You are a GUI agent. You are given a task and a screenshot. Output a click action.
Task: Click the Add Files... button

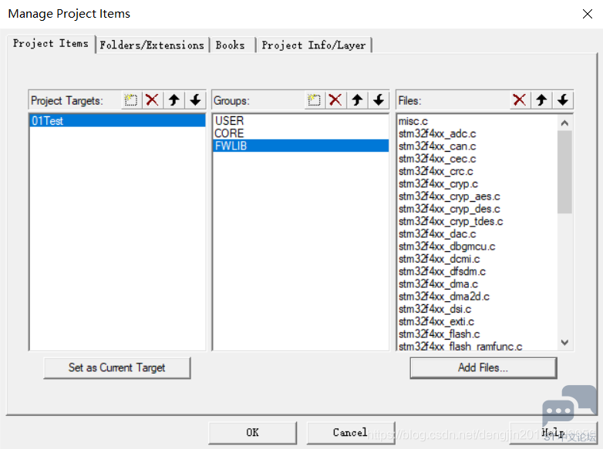coord(483,368)
